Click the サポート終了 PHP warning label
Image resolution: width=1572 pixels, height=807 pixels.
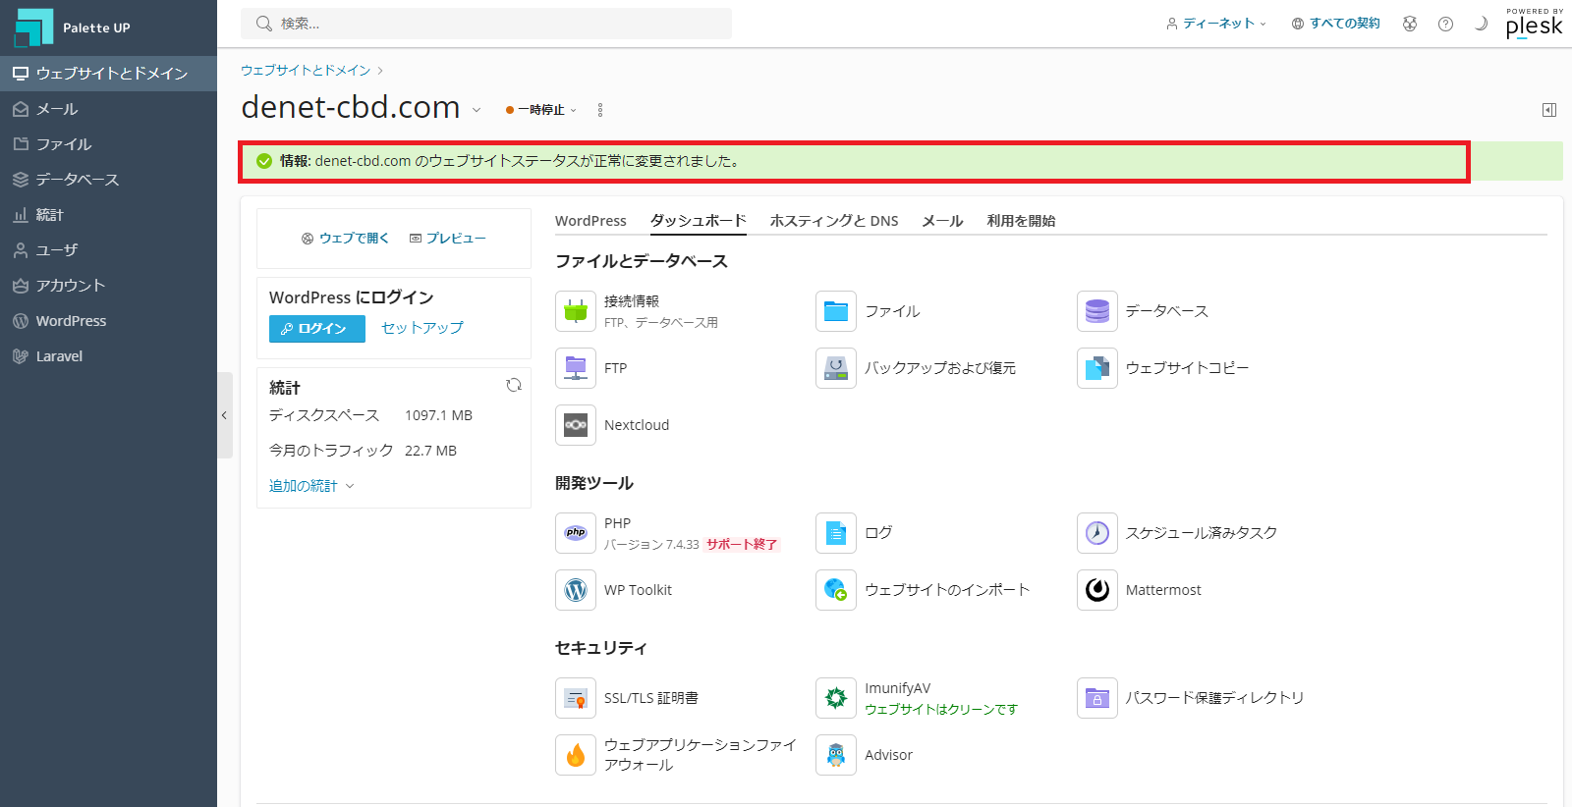pos(742,545)
